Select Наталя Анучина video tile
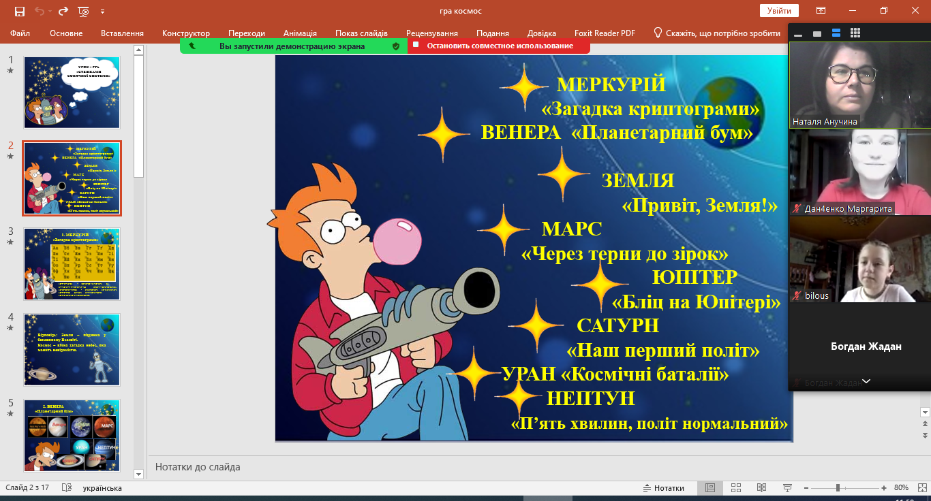This screenshot has width=931, height=501. click(x=860, y=85)
